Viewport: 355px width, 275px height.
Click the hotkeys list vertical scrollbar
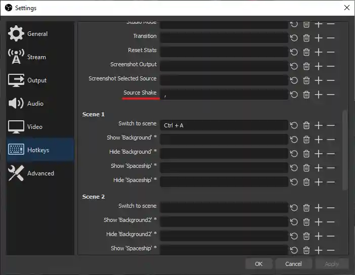[345, 150]
